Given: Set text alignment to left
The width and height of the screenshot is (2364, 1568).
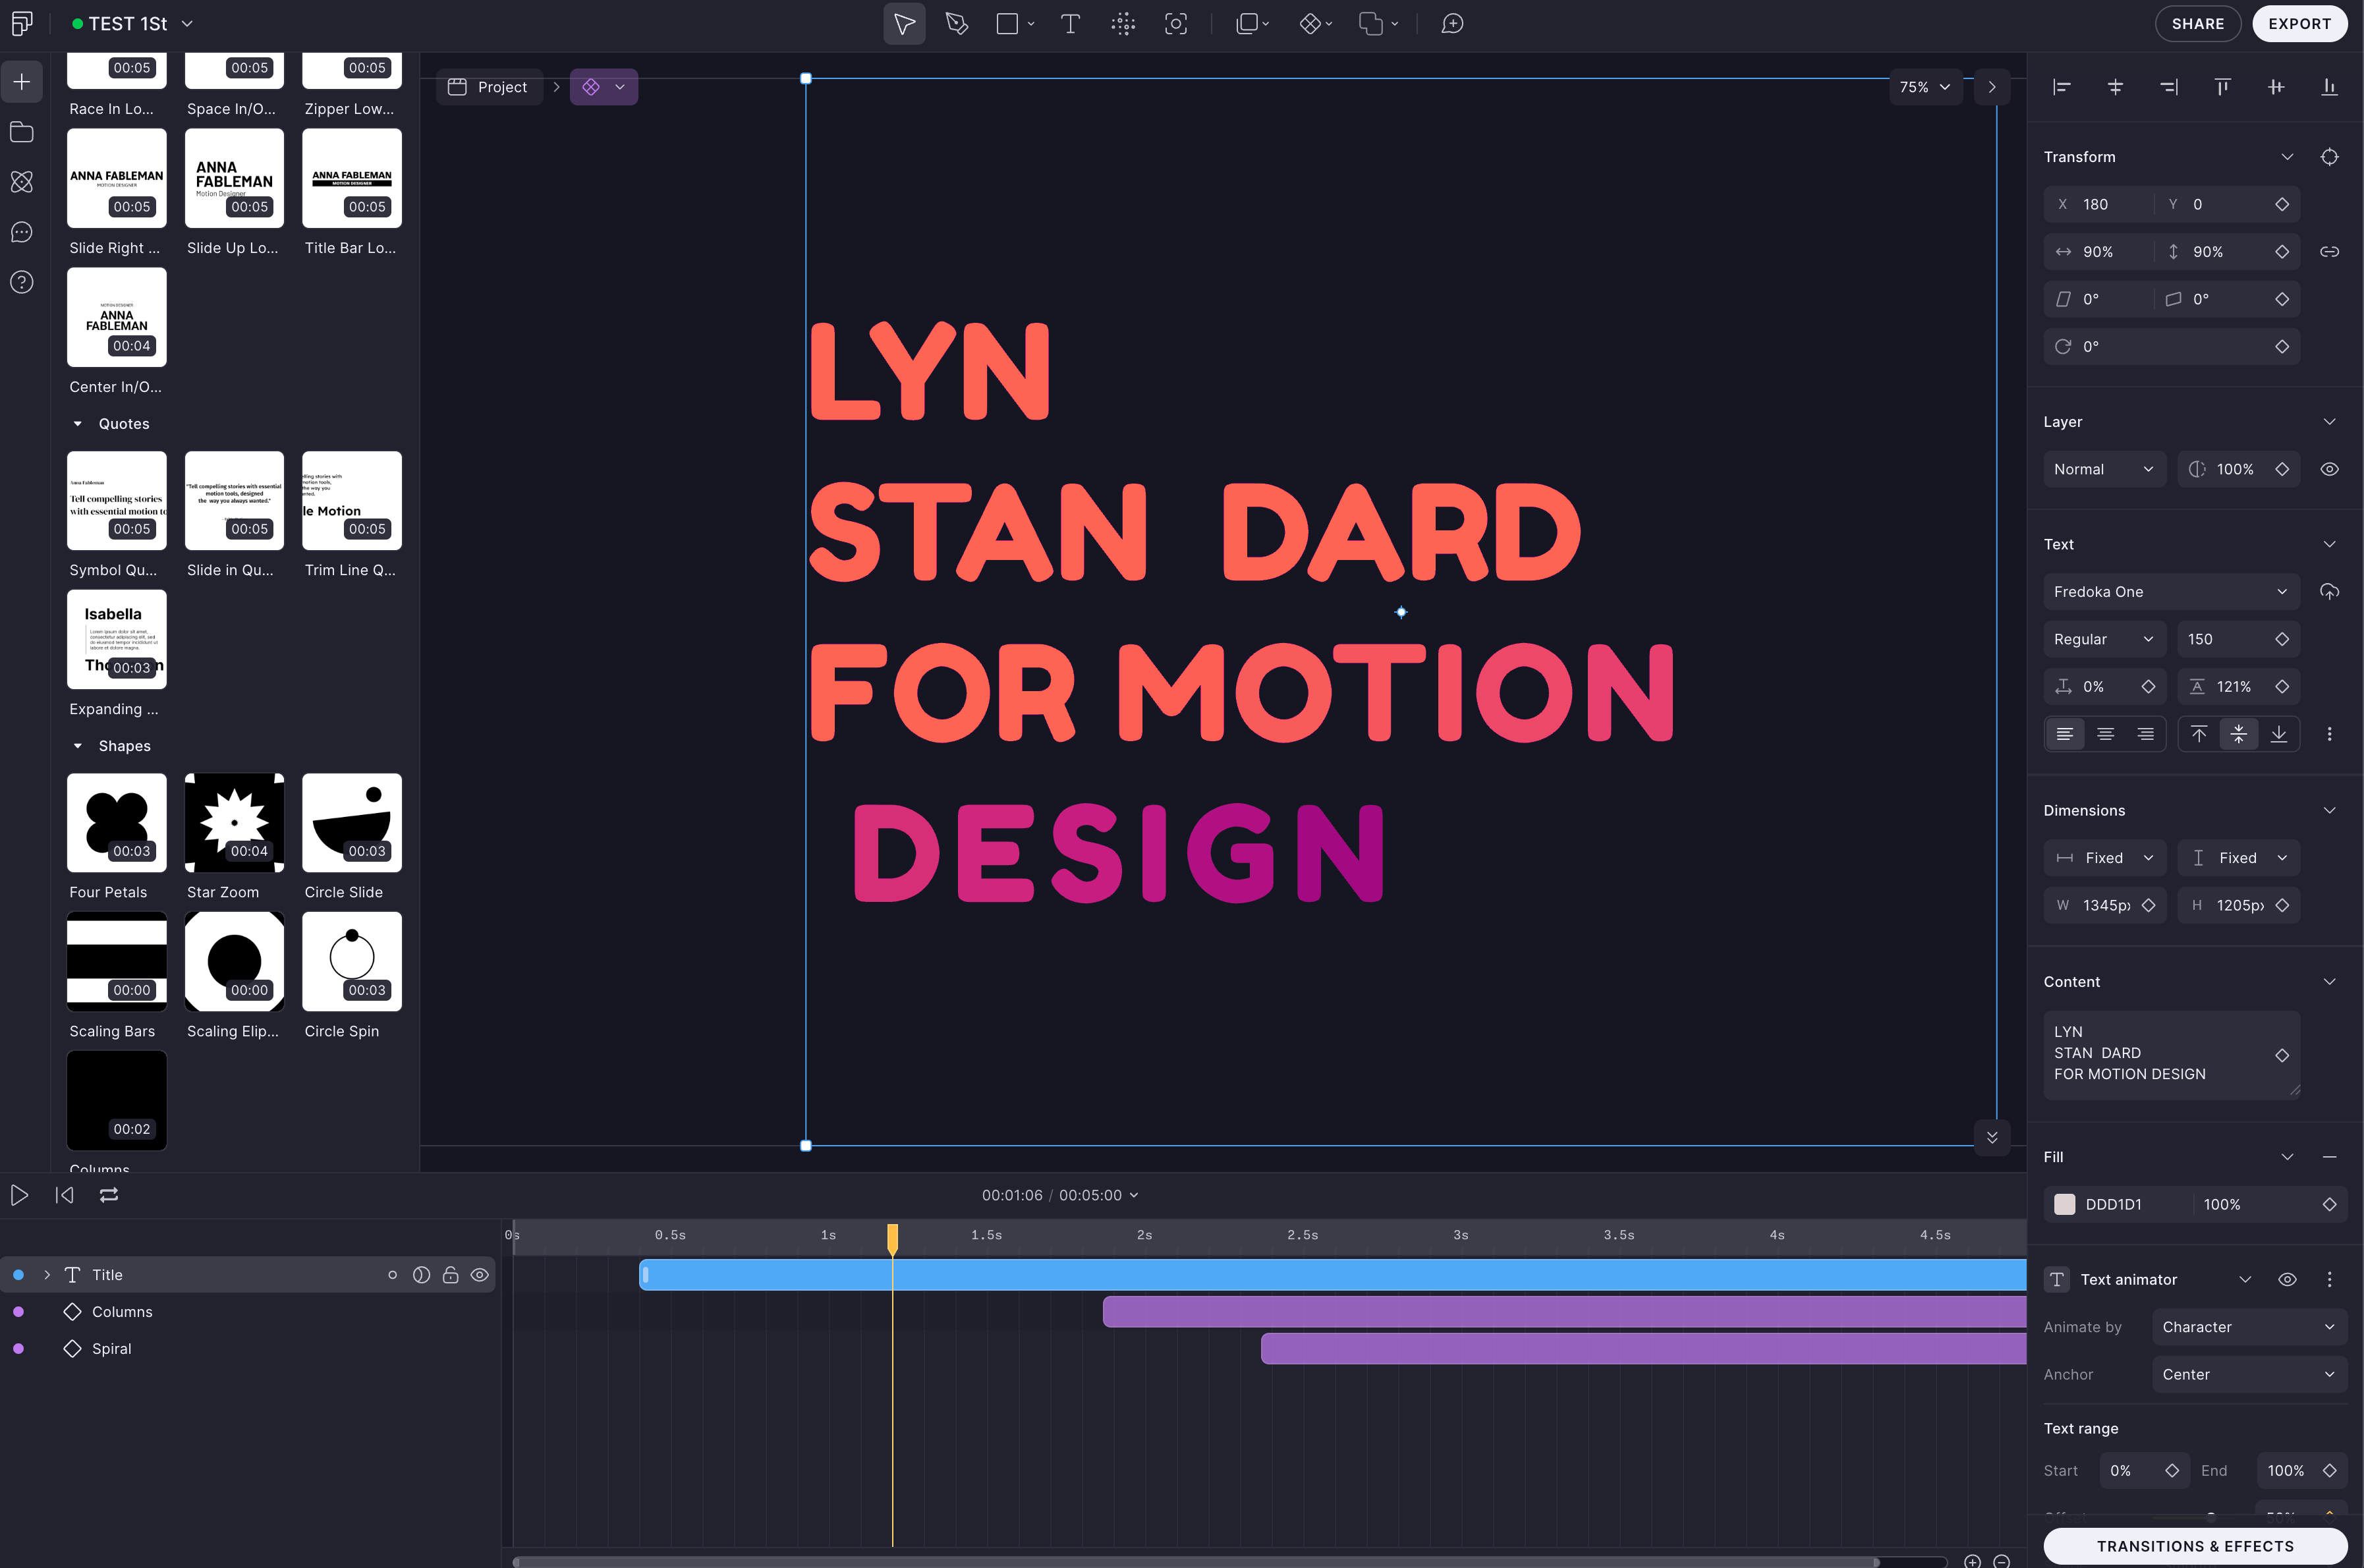Looking at the screenshot, I should (x=2065, y=734).
